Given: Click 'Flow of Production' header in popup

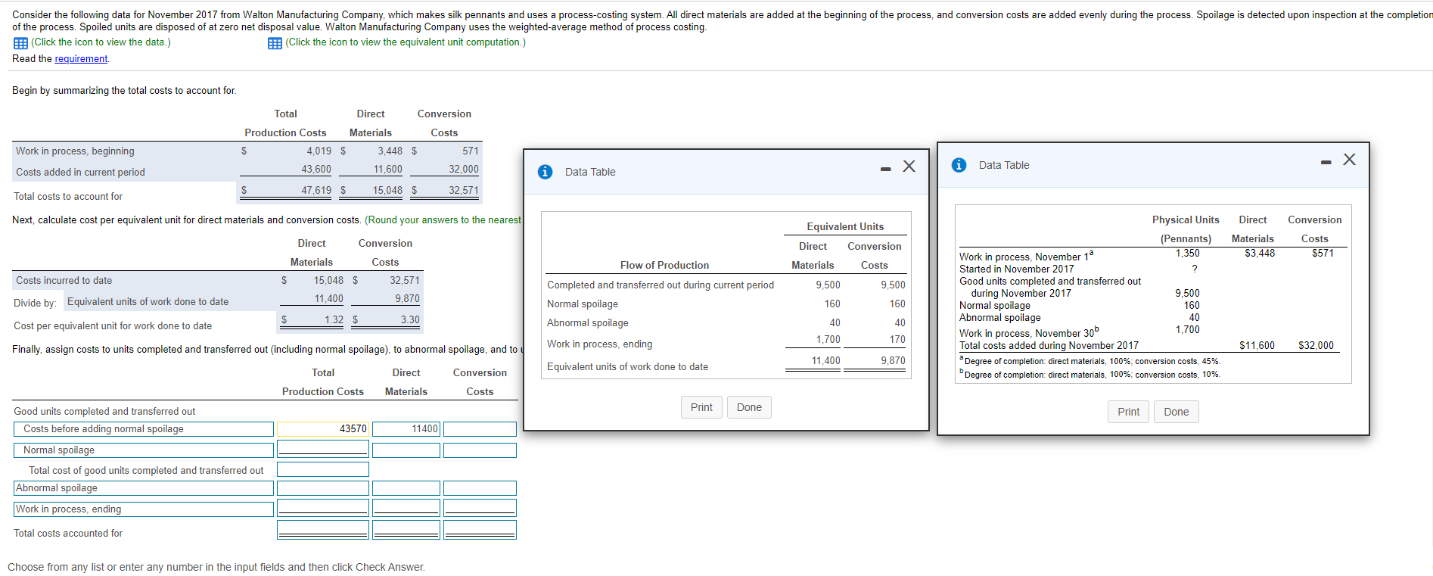Looking at the screenshot, I should (664, 266).
